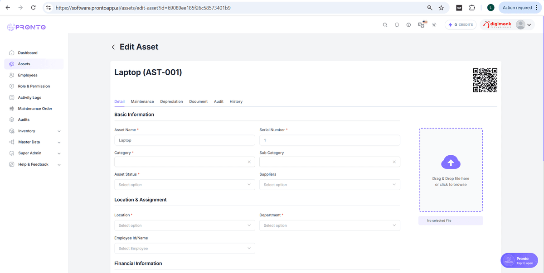The image size is (544, 273).
Task: Switch to the Maintenance tab
Action: (x=142, y=101)
